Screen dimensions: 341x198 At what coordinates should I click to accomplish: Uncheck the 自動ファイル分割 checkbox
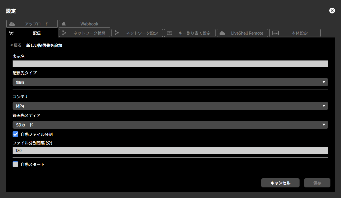pos(15,134)
